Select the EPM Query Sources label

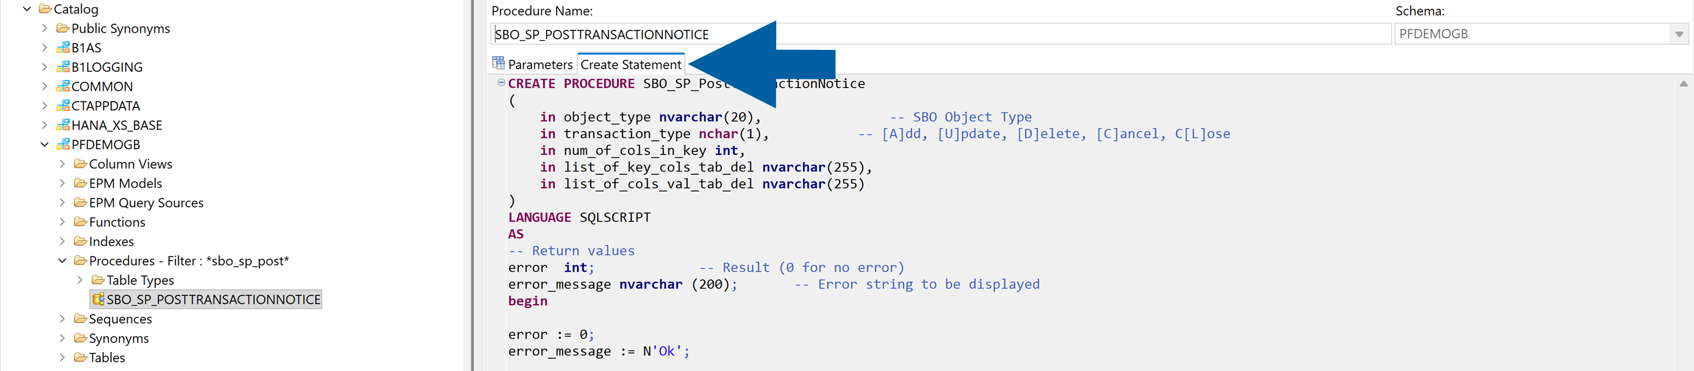tap(147, 203)
